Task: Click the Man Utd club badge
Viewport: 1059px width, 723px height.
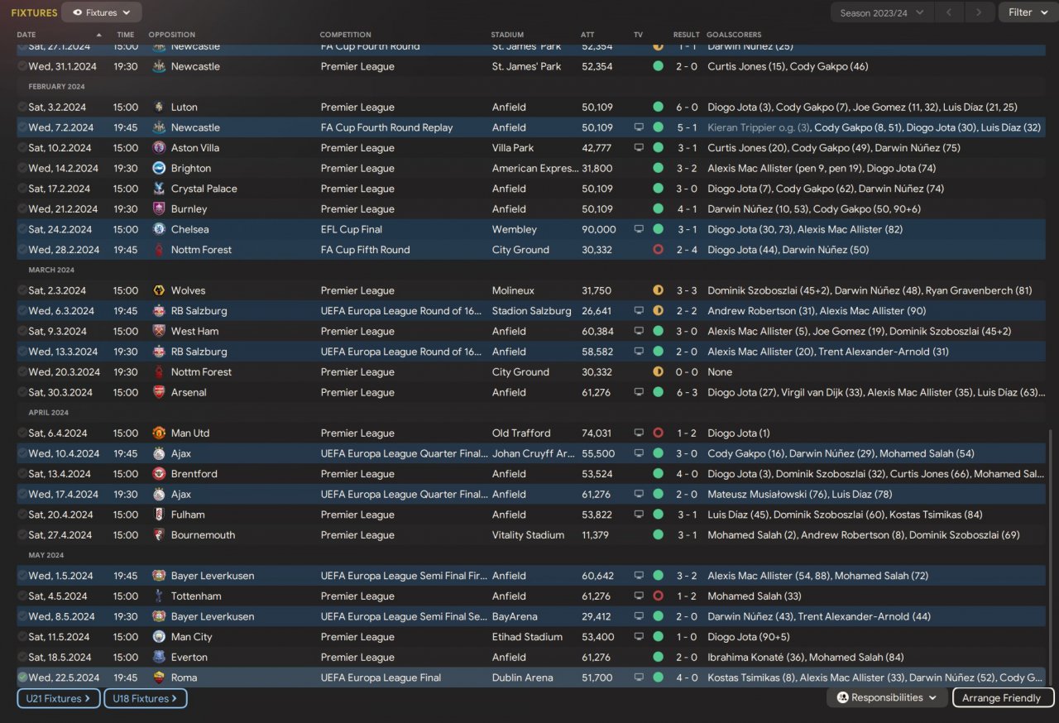Action: tap(159, 433)
